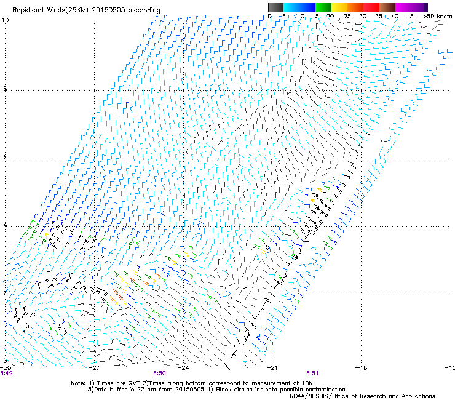Click the orange 25-30 knots color swatch
Image resolution: width=455 pixels, height=400 pixels.
pos(355,7)
